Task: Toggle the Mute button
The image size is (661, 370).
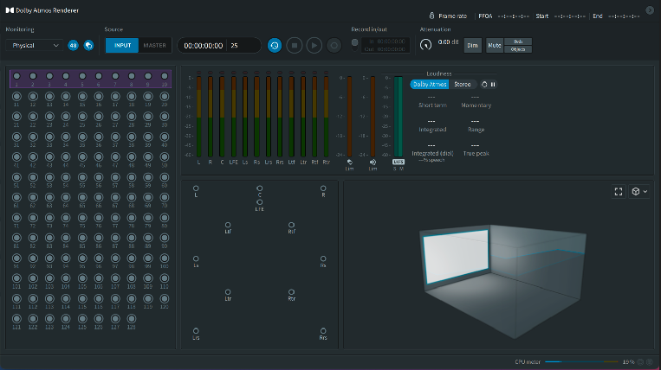Action: pyautogui.click(x=495, y=46)
